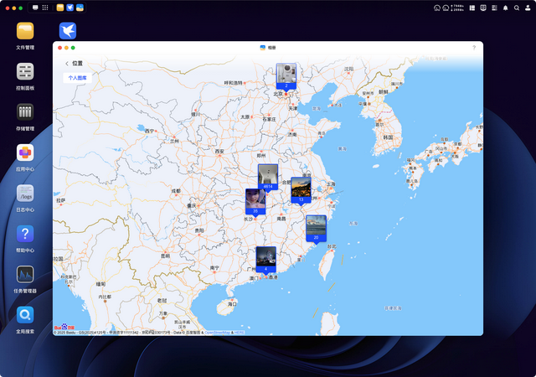Click the network speed indicator
The height and width of the screenshot is (377, 536).
[x=457, y=8]
